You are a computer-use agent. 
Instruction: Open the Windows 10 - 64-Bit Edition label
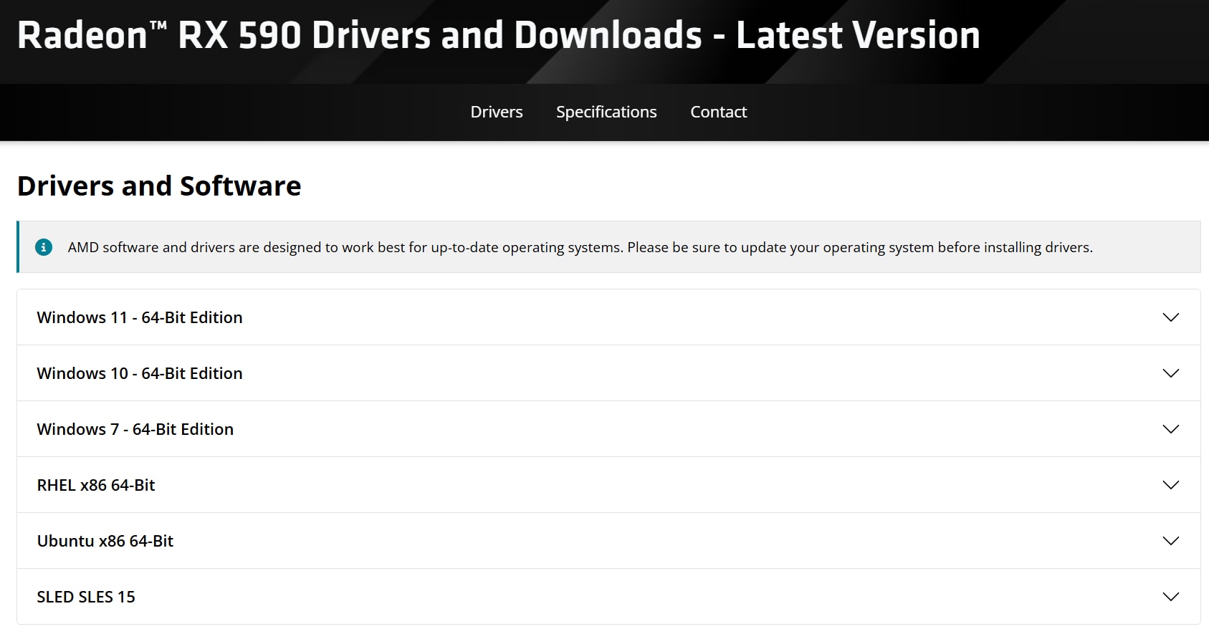tap(140, 373)
